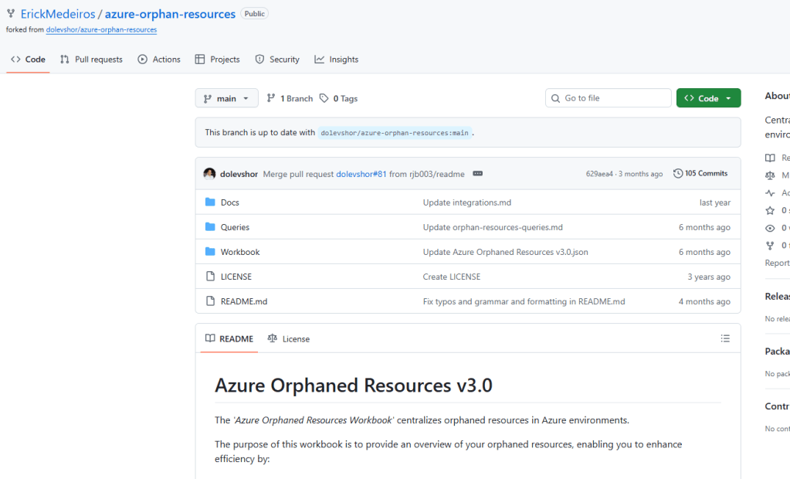
Task: Click the Docs folder icon
Action: (x=210, y=202)
